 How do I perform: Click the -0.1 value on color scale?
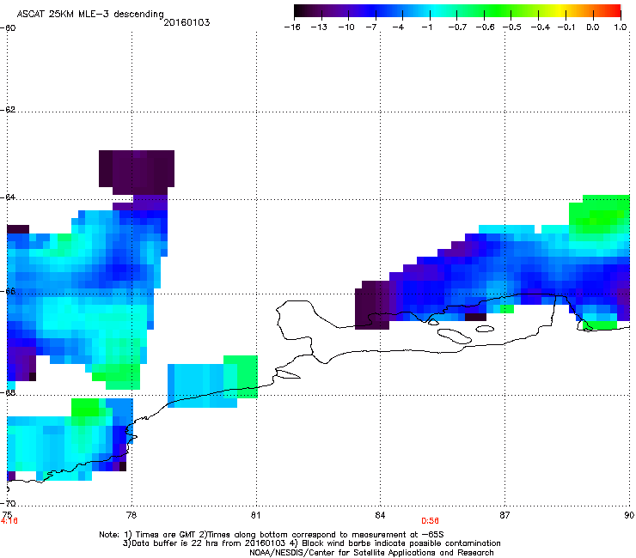click(566, 27)
